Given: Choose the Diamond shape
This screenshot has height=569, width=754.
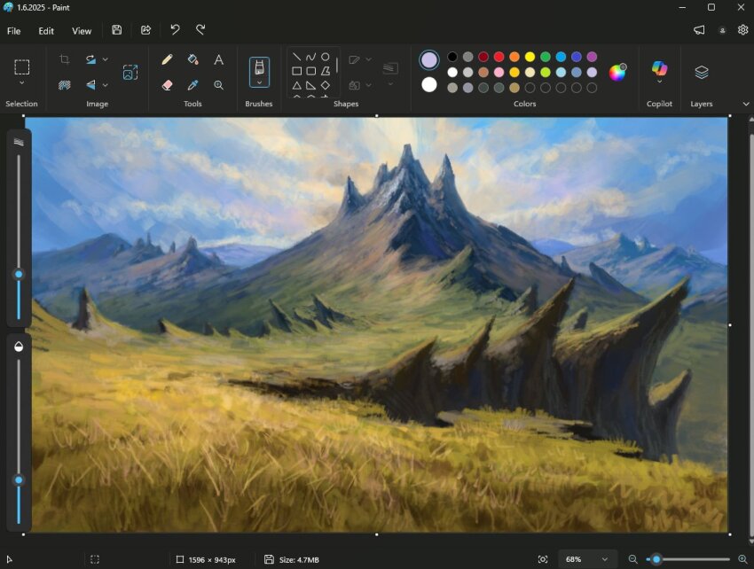Looking at the screenshot, I should tap(326, 85).
